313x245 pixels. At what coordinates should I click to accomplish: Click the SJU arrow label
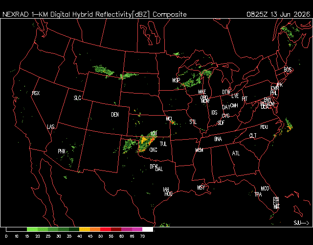coord(301,222)
